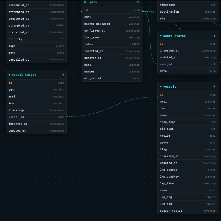Select the vms100 column row
The height and width of the screenshot is (221, 221).
point(188,136)
